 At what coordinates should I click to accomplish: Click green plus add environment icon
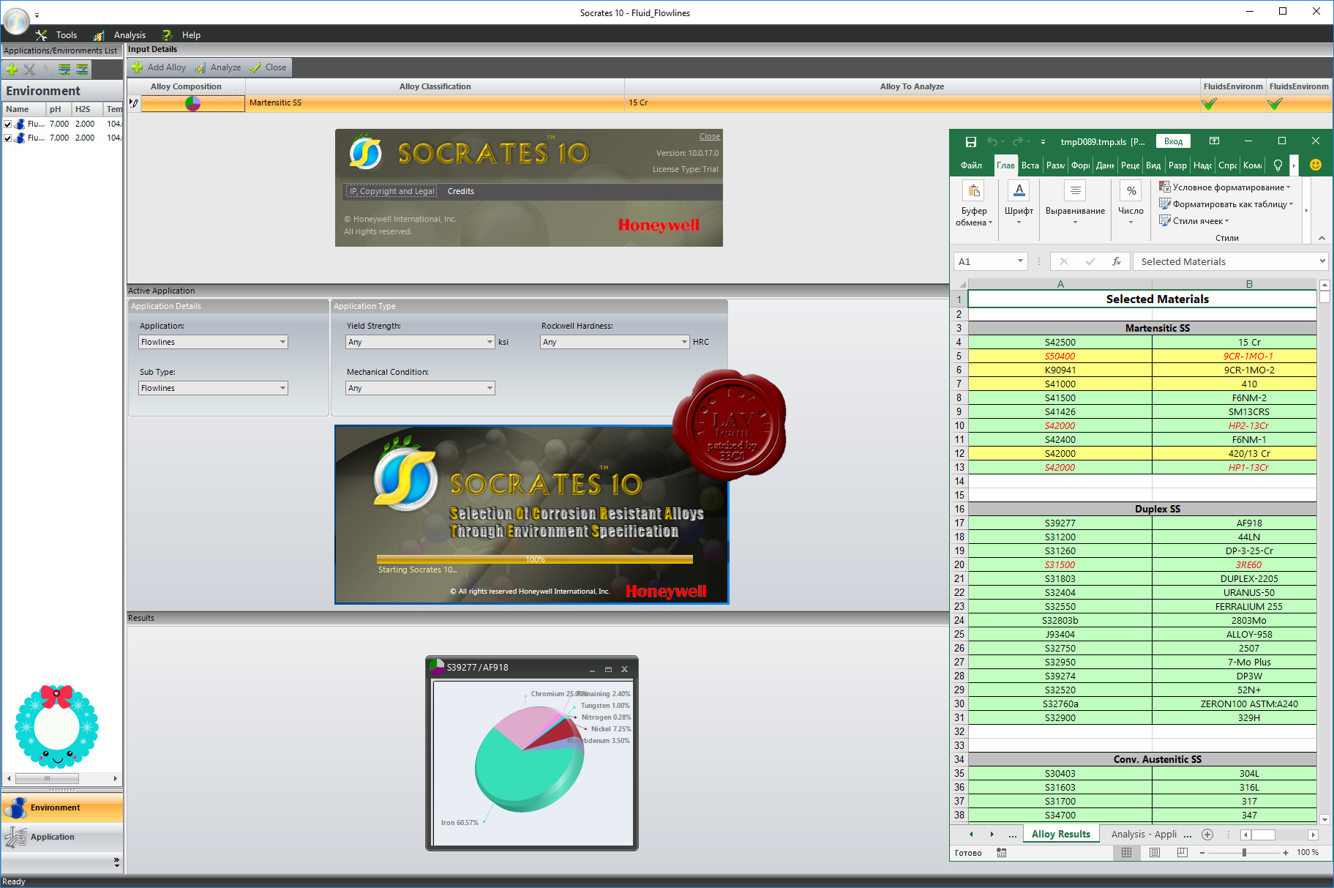pyautogui.click(x=12, y=70)
